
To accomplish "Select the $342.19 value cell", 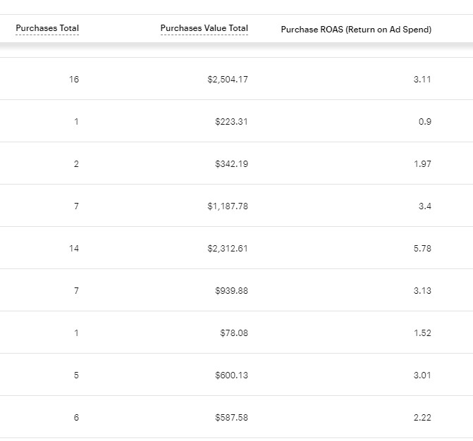I will 231,164.
